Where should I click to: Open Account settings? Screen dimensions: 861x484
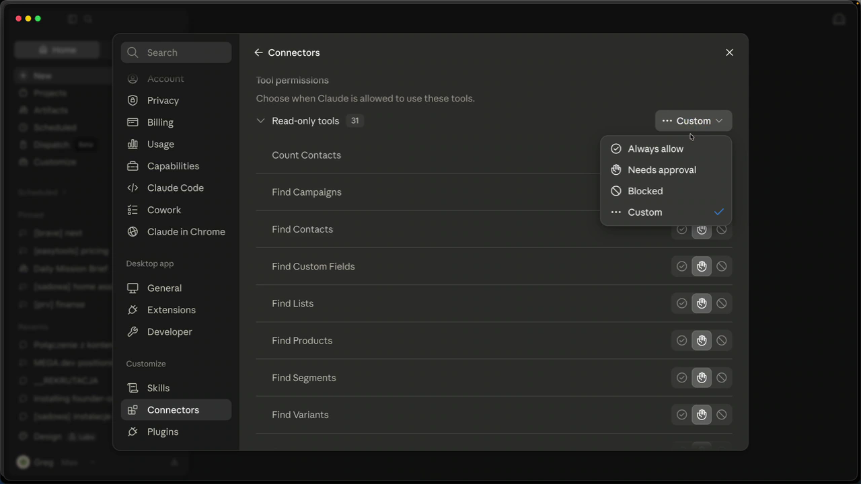click(176, 79)
